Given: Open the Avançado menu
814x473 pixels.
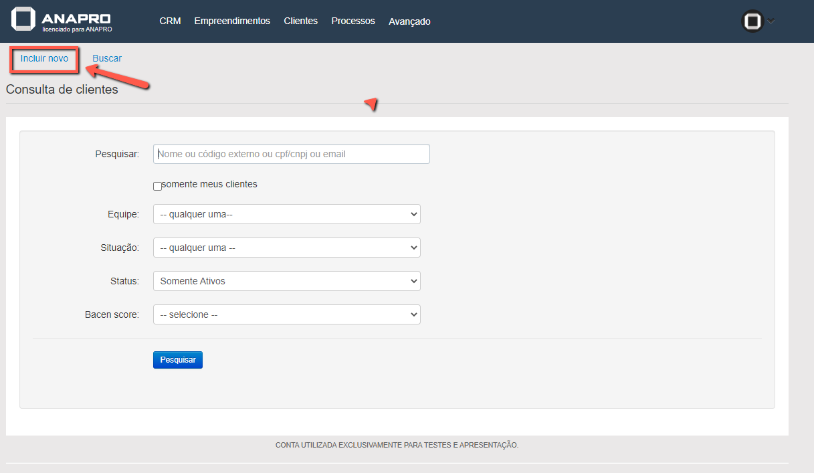Looking at the screenshot, I should pos(409,21).
